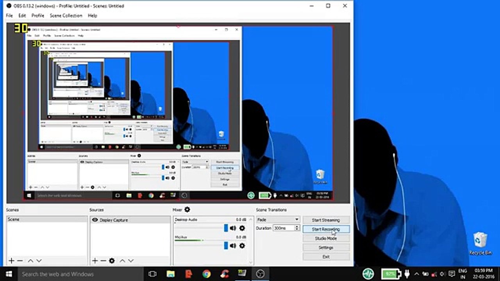500x281 pixels.
Task: Click the power plug tray icon
Action: pos(407,274)
